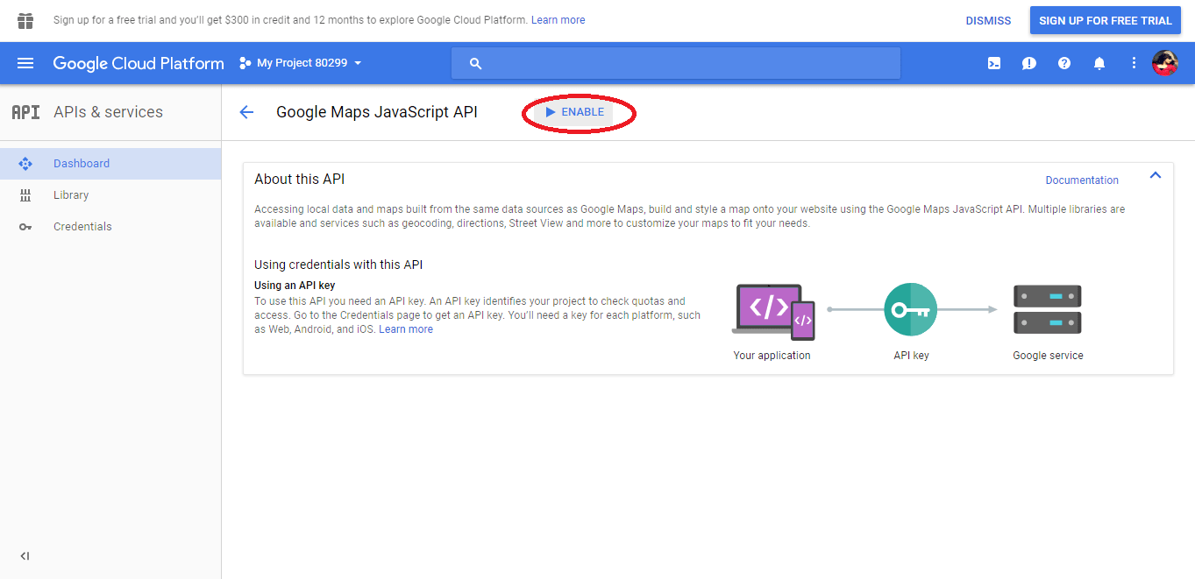Follow Learn more link about API keys

406,329
